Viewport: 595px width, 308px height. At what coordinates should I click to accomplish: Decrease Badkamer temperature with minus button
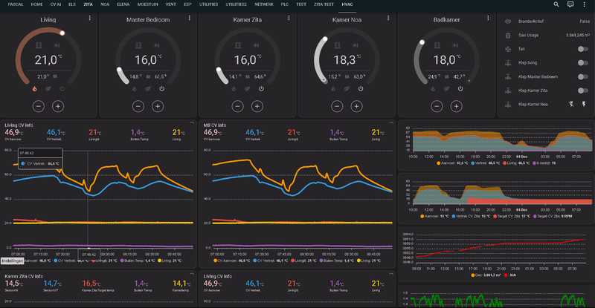(437, 106)
